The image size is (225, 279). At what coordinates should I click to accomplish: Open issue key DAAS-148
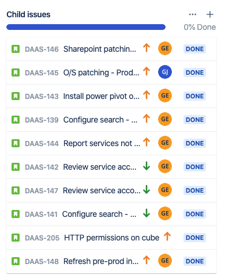tap(42, 262)
